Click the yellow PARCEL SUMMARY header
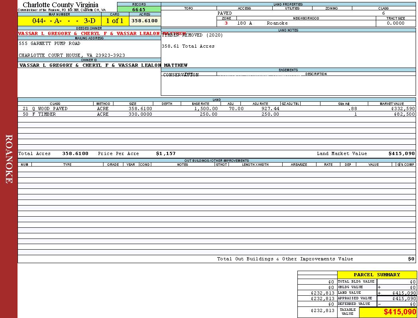Screen dimensions: 418x318 tap(377, 275)
